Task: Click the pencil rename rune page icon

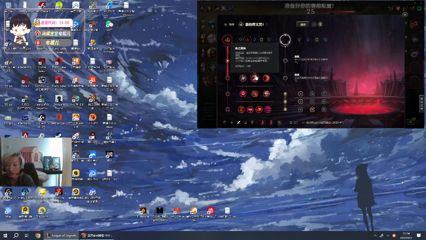Action: point(241,25)
